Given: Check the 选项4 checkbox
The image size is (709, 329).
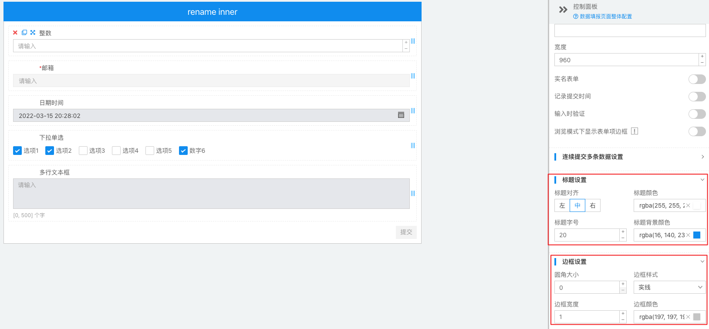Looking at the screenshot, I should 116,151.
